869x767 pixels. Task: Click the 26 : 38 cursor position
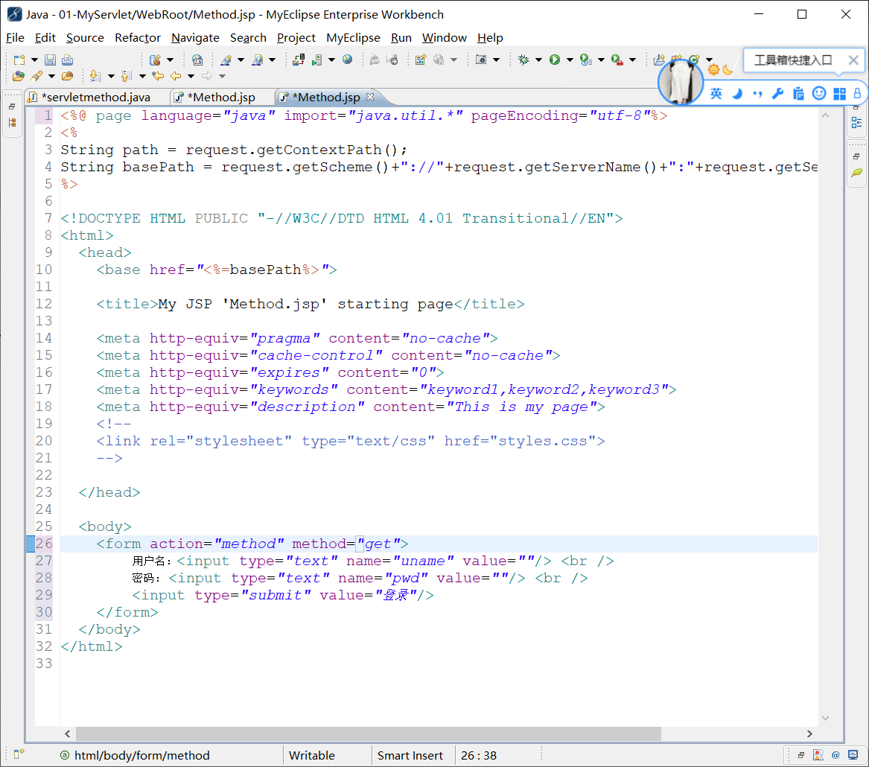pos(478,755)
